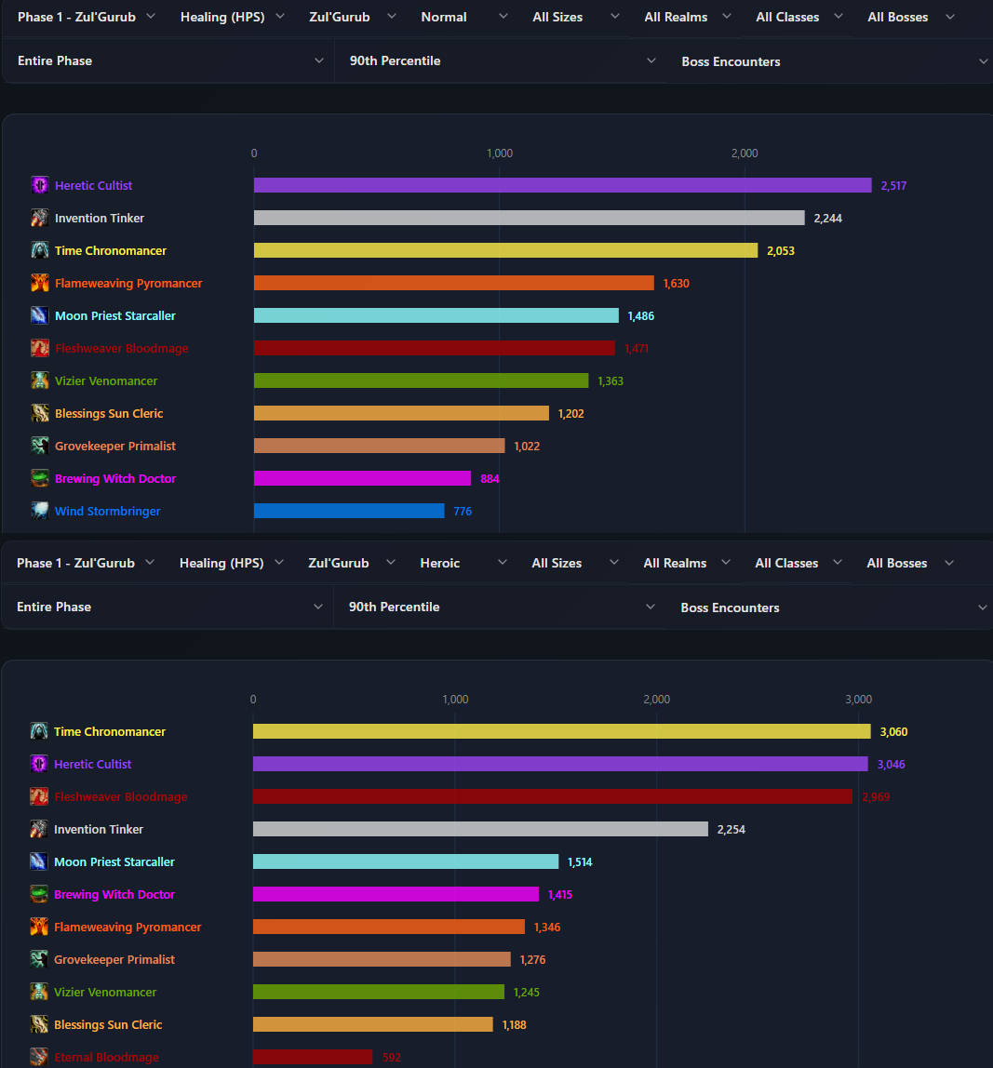
Task: Click Time Chronomancer icon in Normal chart
Action: pos(39,250)
